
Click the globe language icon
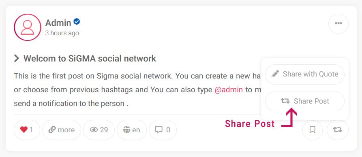[x=126, y=130]
